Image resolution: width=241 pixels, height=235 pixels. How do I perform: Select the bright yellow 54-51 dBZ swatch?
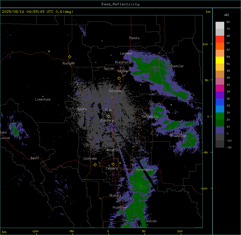[x=220, y=60]
